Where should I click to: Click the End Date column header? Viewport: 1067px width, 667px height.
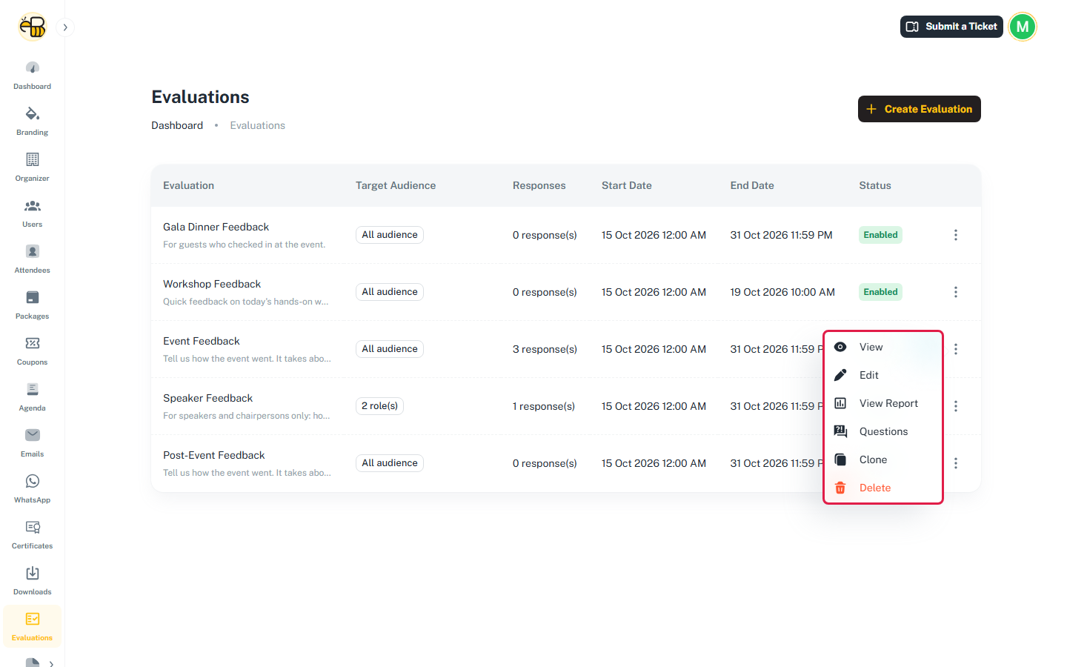[752, 185]
